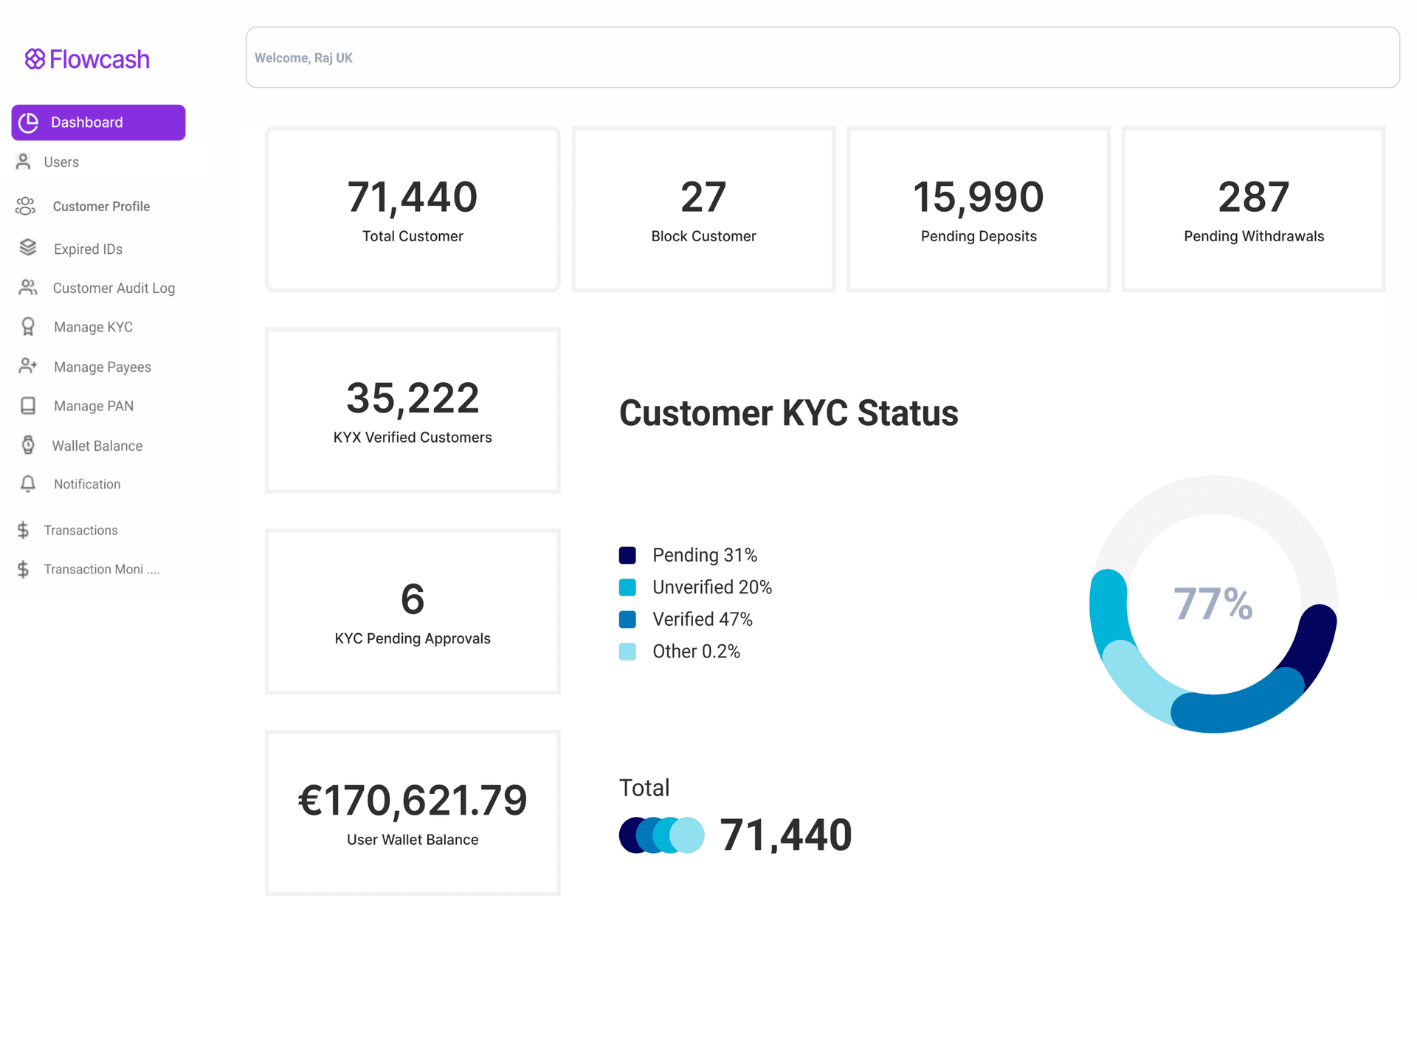Click the Manage Payees add-person icon

[28, 366]
